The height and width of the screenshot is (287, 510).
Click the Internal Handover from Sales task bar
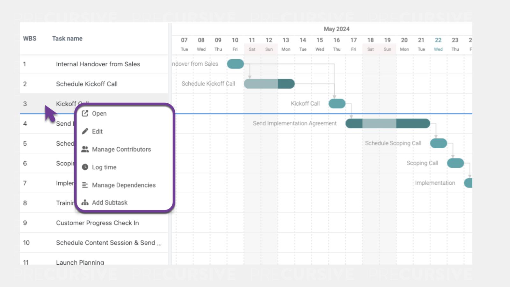[x=235, y=64]
